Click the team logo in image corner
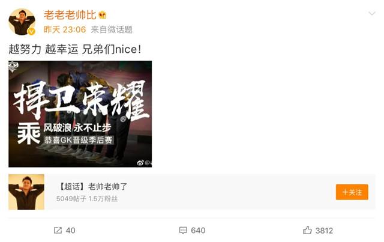 pyautogui.click(x=13, y=67)
